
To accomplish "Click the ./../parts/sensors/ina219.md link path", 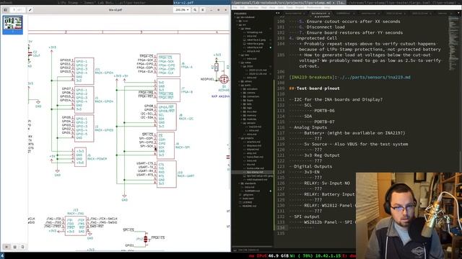I will click(x=375, y=77).
